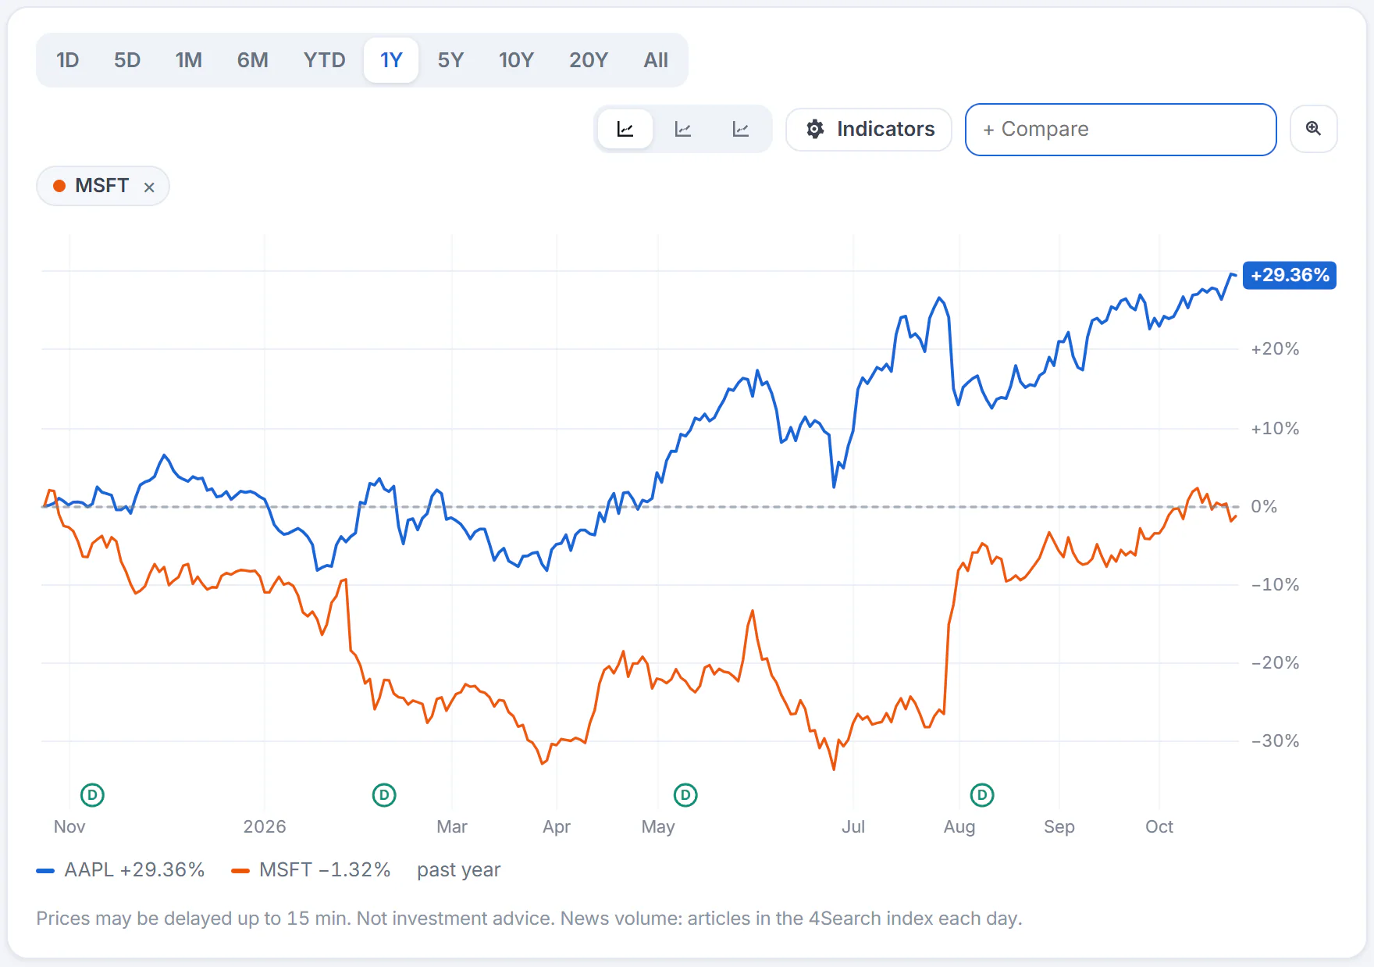The image size is (1374, 967).
Task: Click the Sep x-axis label
Action: tap(1059, 826)
